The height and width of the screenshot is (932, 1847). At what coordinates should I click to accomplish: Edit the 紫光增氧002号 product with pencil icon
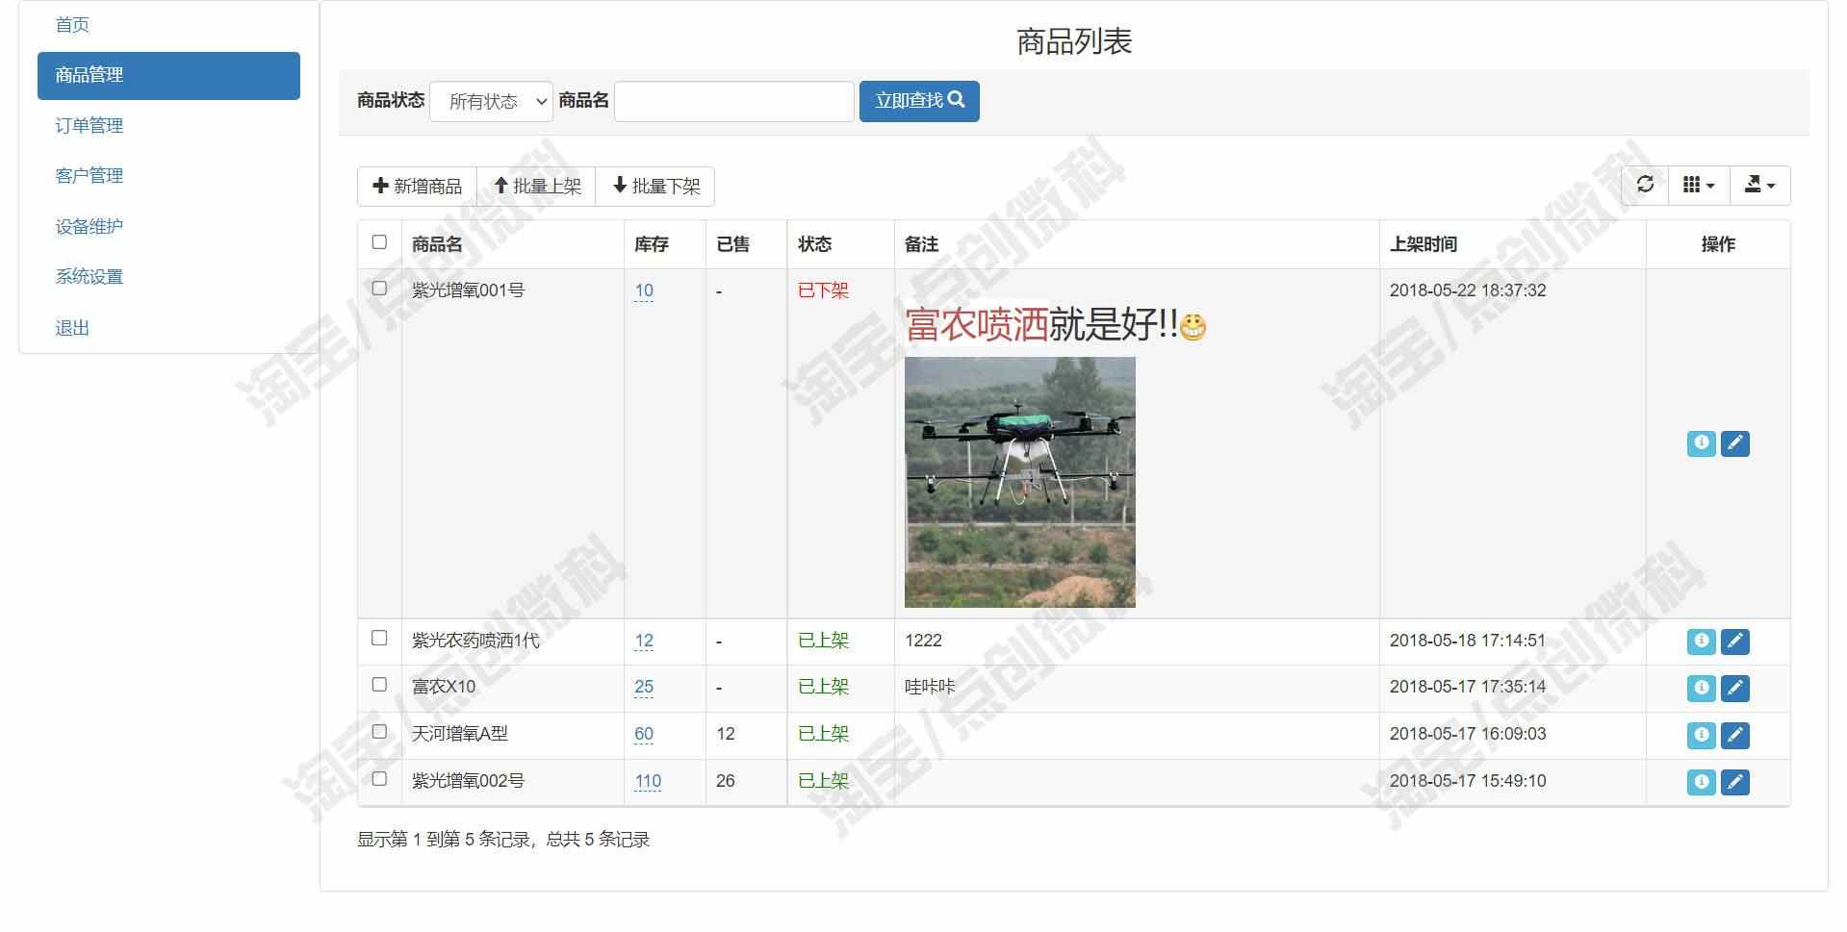pos(1734,782)
